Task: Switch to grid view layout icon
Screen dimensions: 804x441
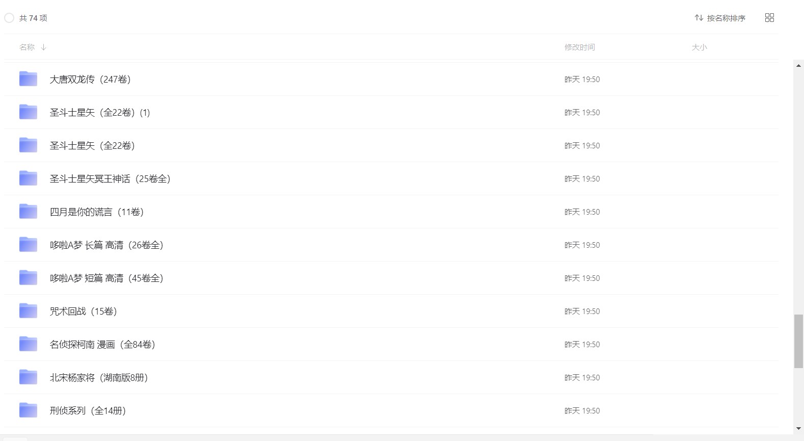Action: 769,18
